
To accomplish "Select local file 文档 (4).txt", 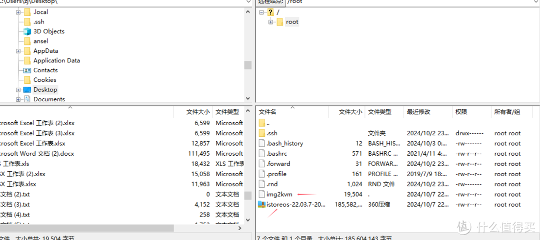I will 15,215.
